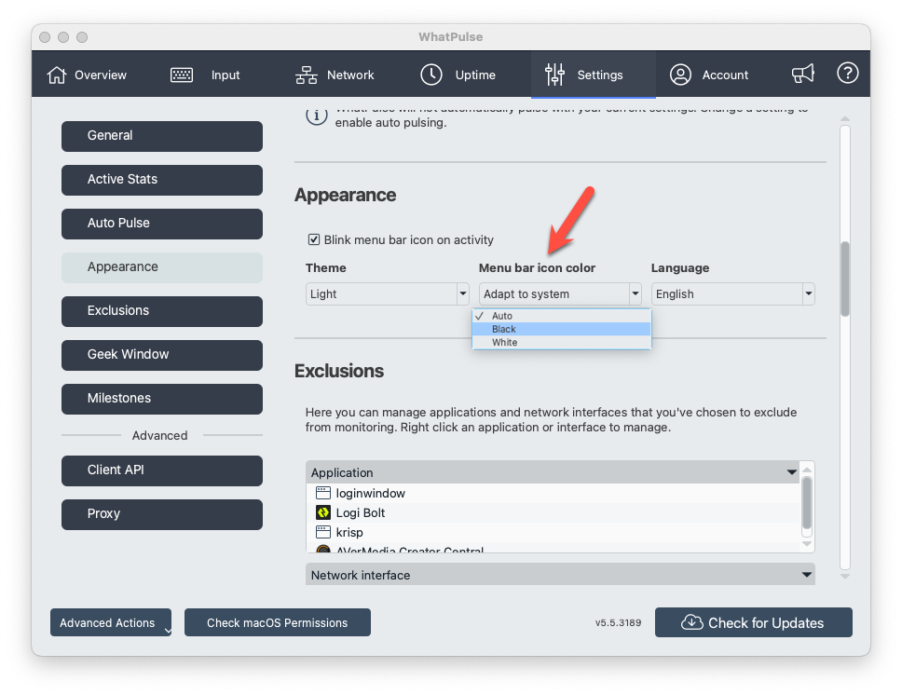The width and height of the screenshot is (902, 695).
Task: Open the Advanced Actions dropdown button
Action: click(111, 622)
